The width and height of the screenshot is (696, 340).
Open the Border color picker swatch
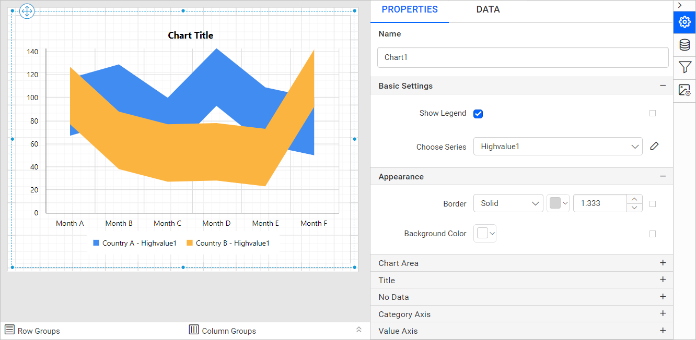tap(558, 203)
